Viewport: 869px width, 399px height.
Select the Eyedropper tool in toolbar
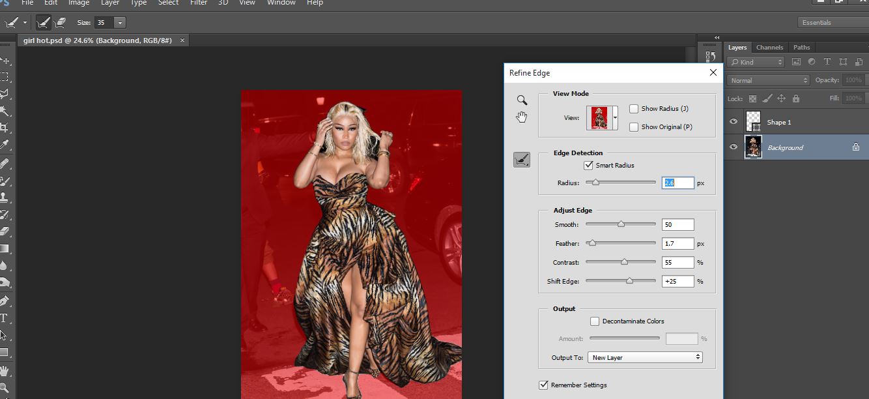click(5, 144)
